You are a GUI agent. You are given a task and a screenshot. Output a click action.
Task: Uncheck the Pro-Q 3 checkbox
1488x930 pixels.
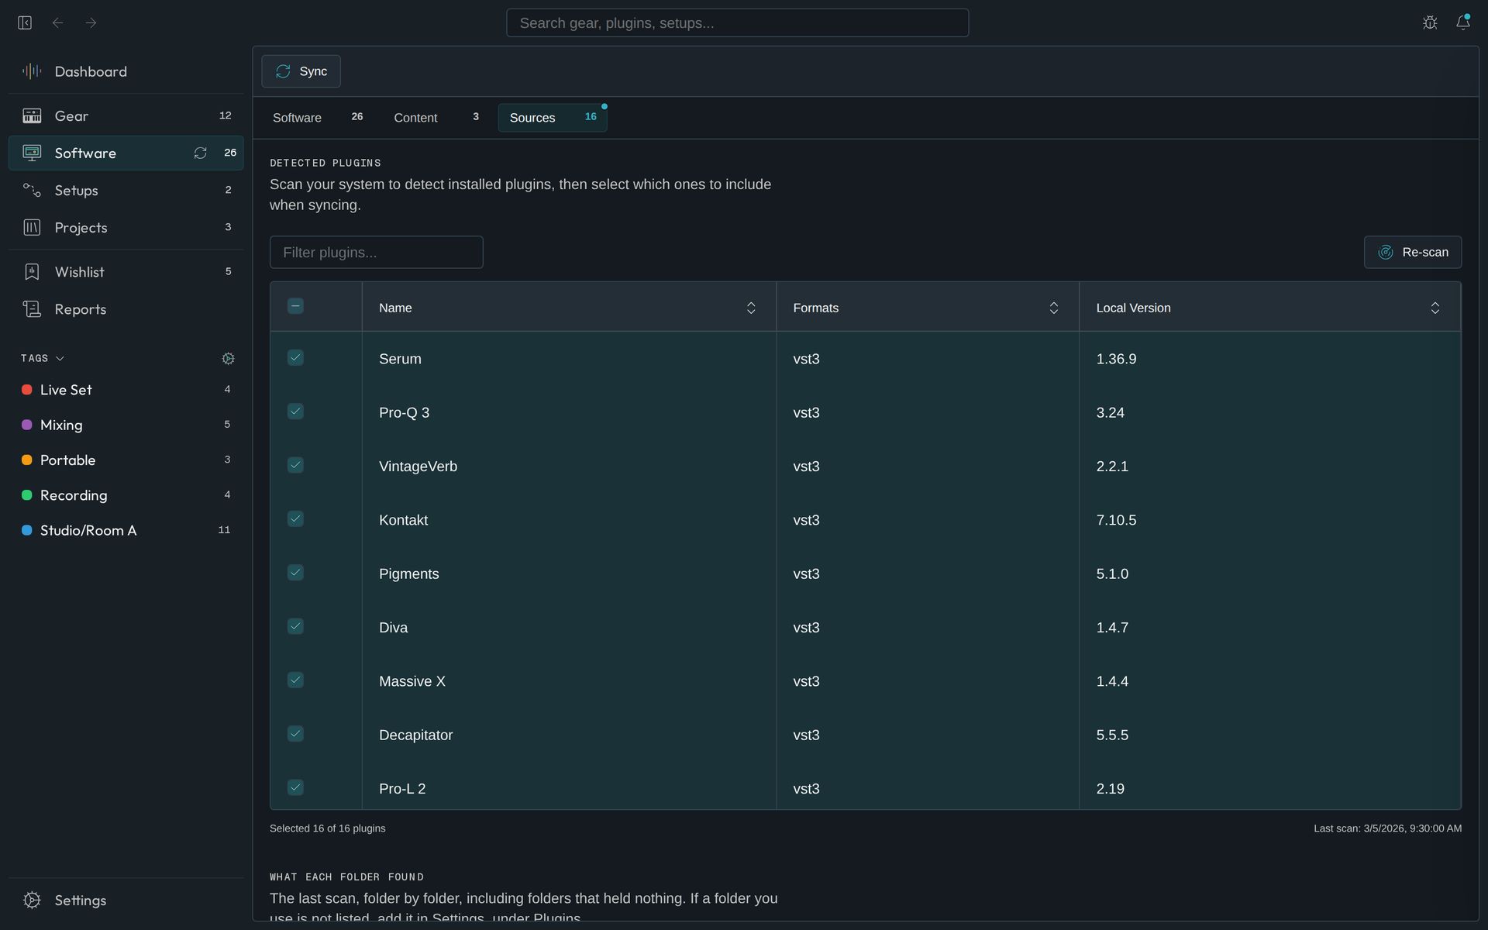point(295,412)
